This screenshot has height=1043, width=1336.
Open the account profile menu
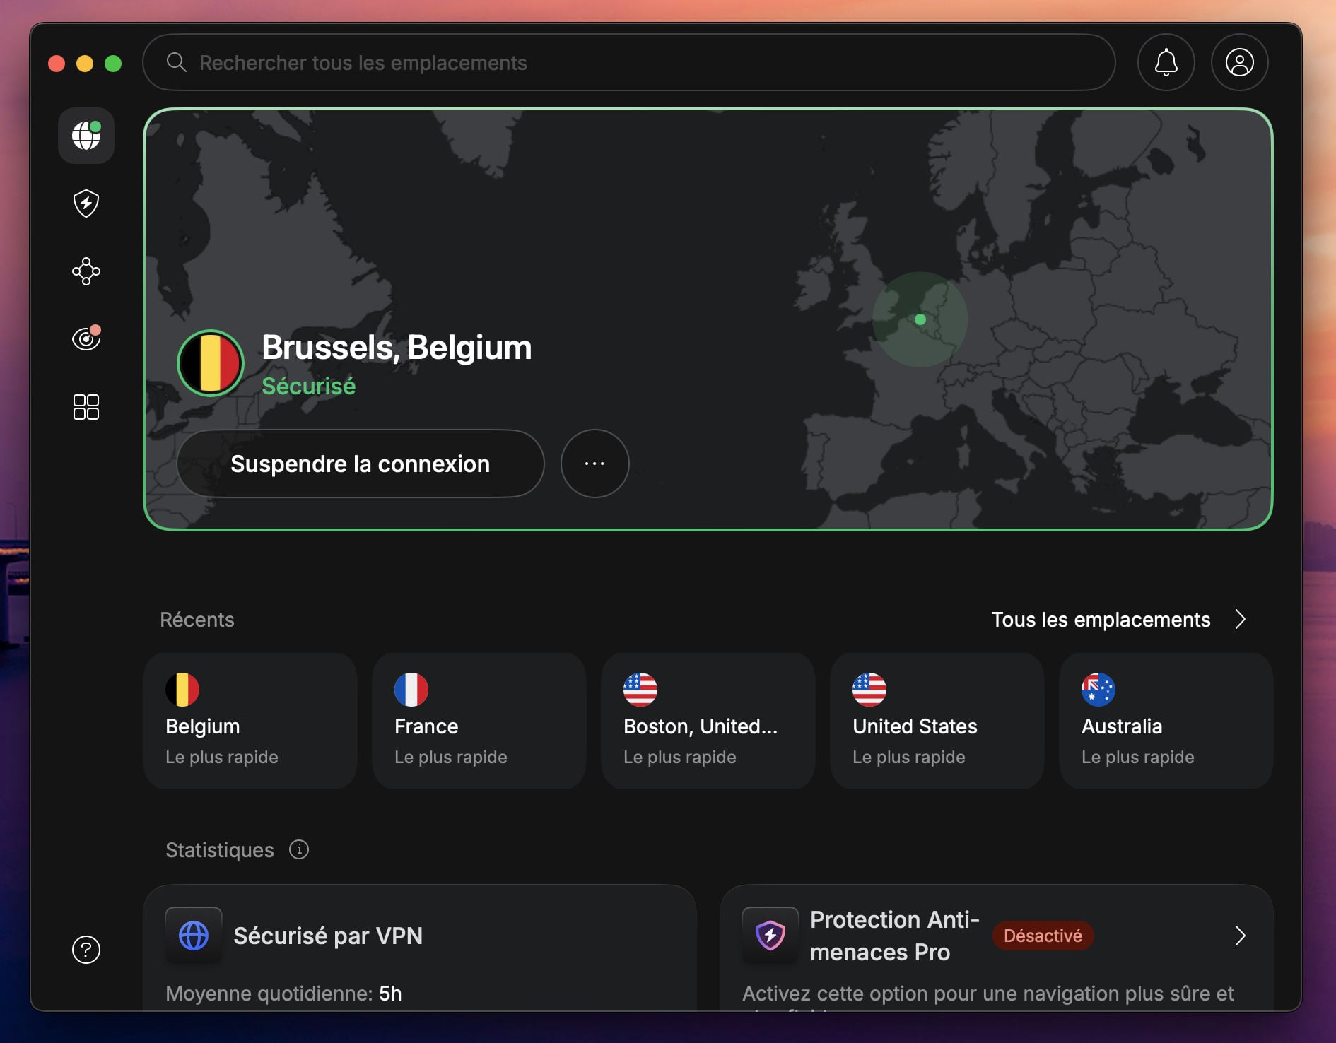click(x=1239, y=62)
